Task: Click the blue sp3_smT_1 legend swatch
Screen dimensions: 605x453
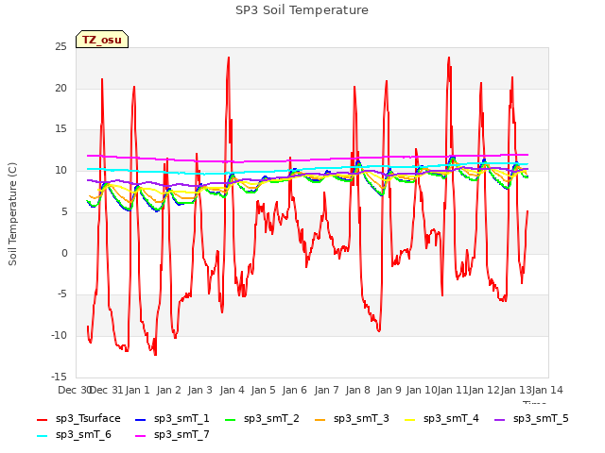Action: click(x=141, y=419)
